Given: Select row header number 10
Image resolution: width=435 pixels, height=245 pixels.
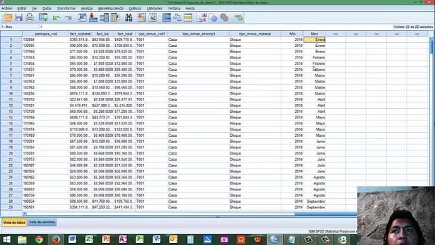Looking at the screenshot, I should point(11,94).
